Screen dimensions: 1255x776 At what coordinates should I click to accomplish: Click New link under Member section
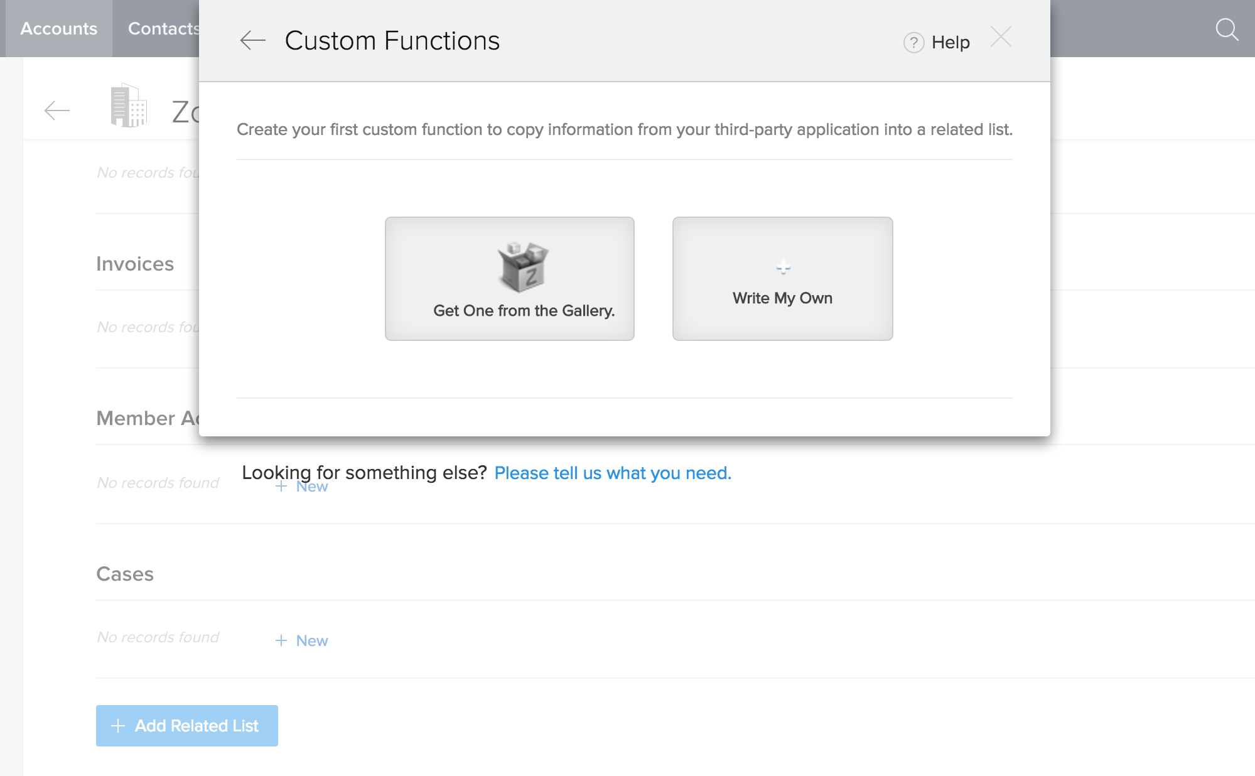[x=313, y=487]
